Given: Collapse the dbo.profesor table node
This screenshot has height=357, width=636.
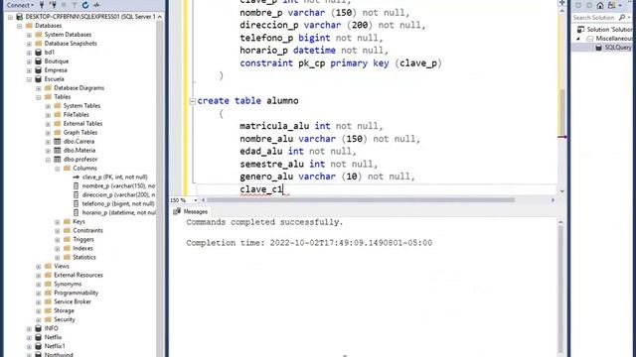Looking at the screenshot, I should pyautogui.click(x=48, y=160).
